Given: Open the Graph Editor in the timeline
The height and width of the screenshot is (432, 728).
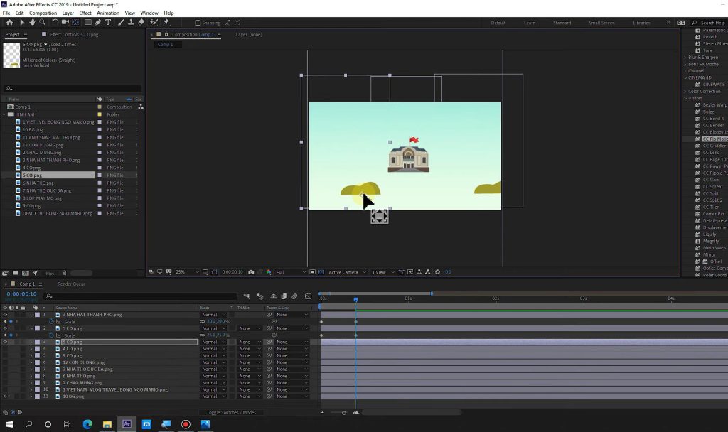Looking at the screenshot, I should (x=308, y=296).
